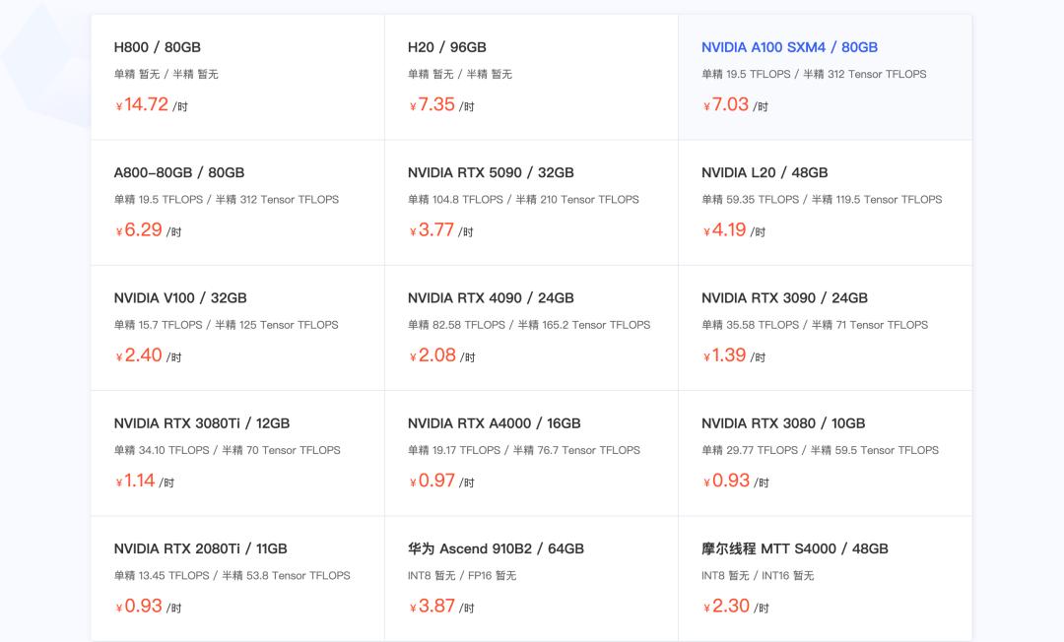1064x642 pixels.
Task: Click the ¥3.87 price for Ascend 910B2
Action: [x=436, y=607]
